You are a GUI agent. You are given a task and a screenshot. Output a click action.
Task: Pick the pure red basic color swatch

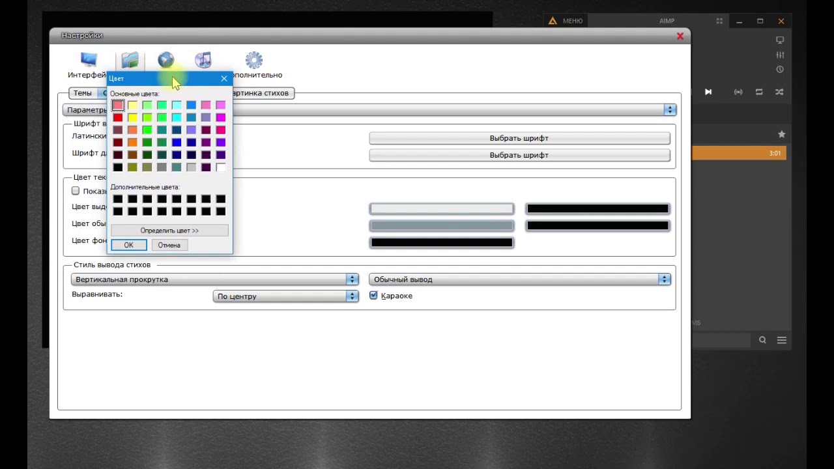coord(118,118)
